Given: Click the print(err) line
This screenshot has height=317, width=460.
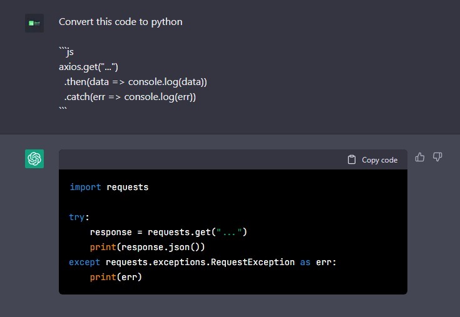Looking at the screenshot, I should point(116,277).
